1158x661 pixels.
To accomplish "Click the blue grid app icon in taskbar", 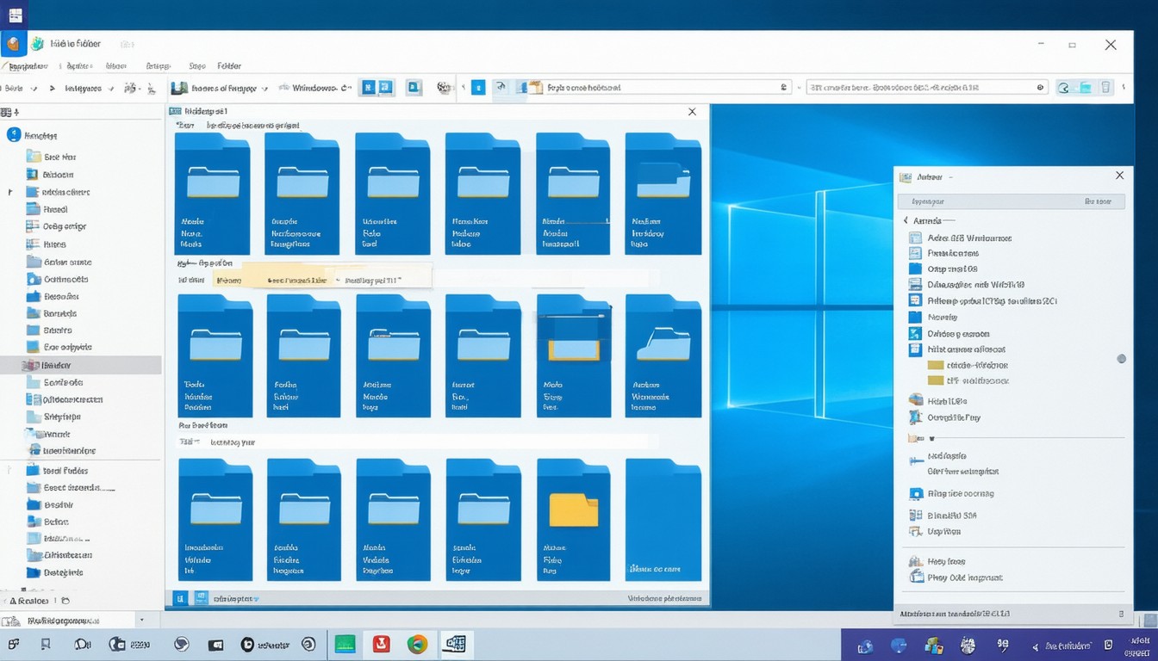I will (x=454, y=644).
